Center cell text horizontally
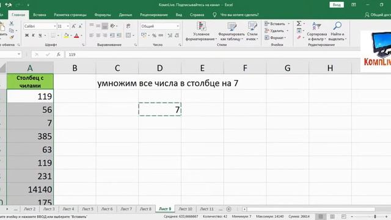The image size is (391, 220). coord(98,35)
